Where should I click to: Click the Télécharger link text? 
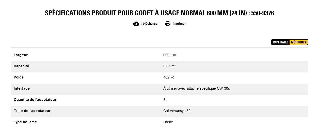pos(150,24)
